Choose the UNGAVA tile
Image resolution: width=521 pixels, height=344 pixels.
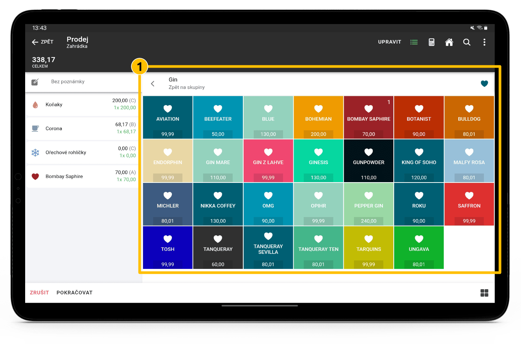click(419, 247)
